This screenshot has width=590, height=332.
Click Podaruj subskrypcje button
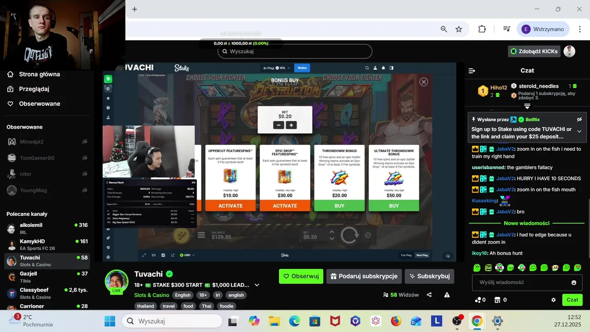[364, 276]
